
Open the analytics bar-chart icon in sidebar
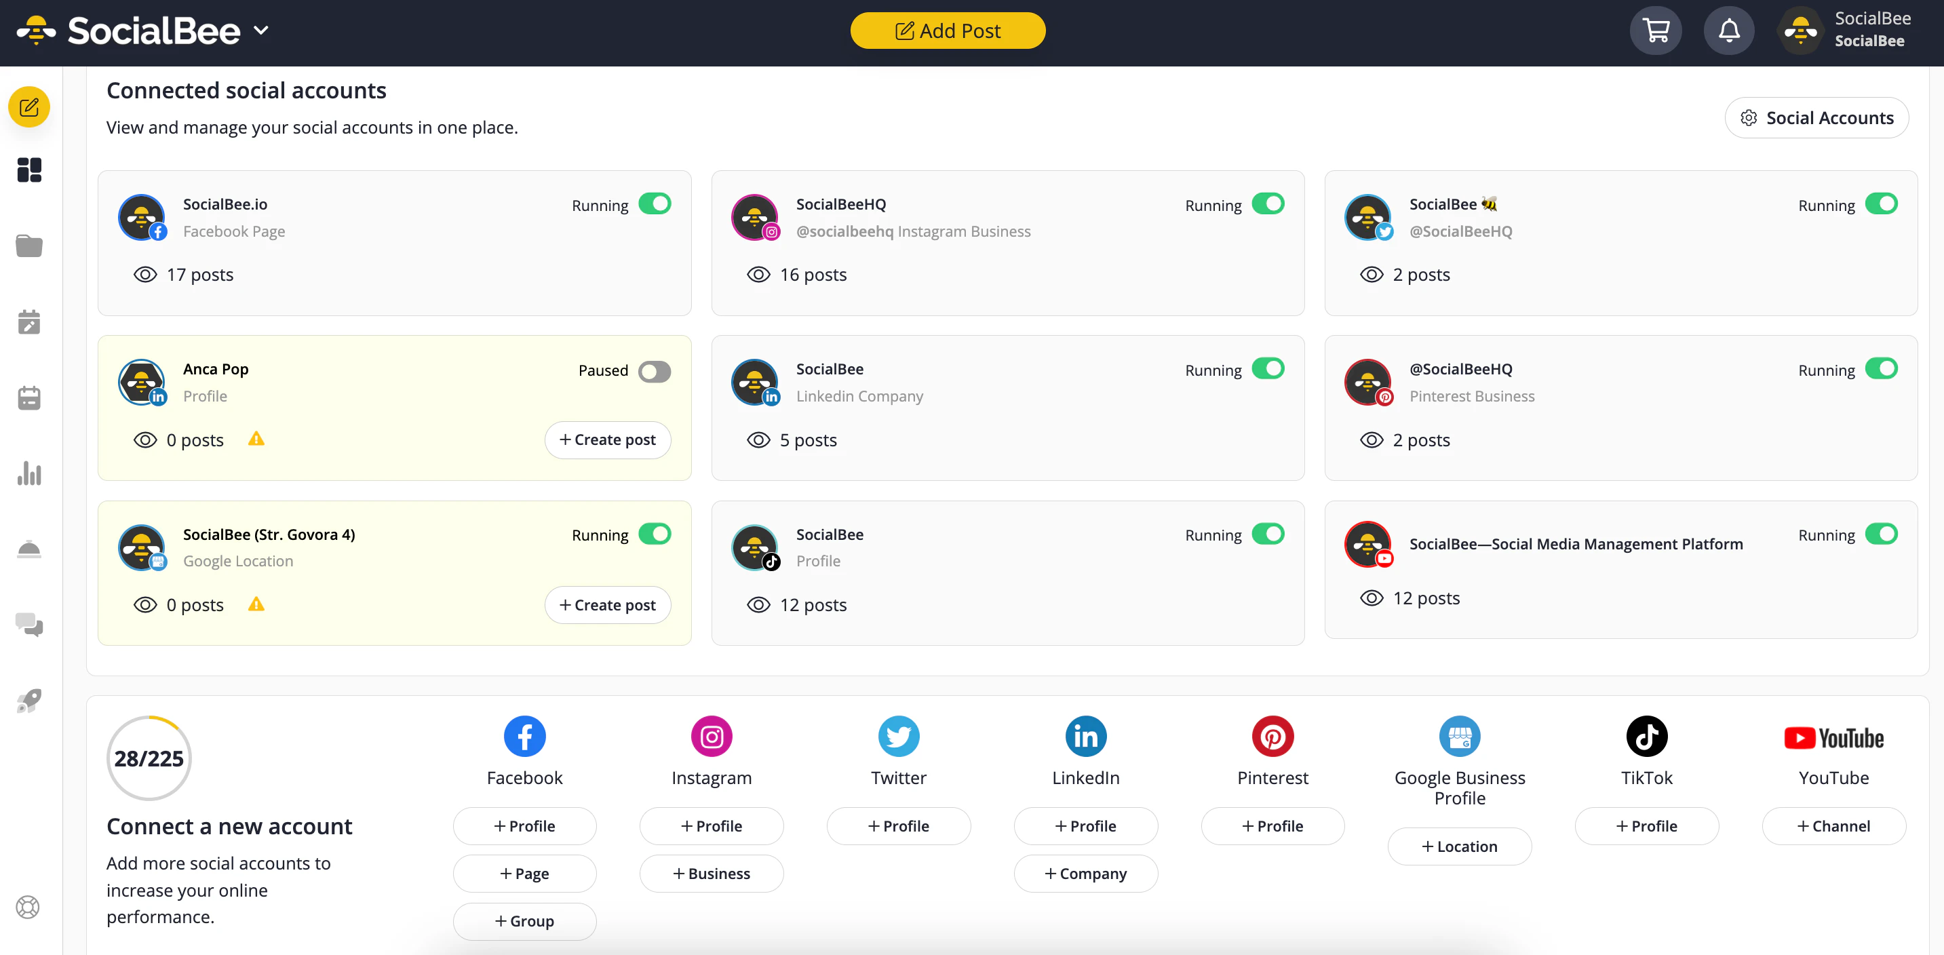pos(28,473)
